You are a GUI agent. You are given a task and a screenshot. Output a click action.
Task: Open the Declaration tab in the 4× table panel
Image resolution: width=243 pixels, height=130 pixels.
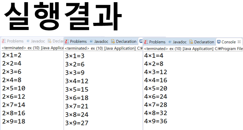tap(202, 42)
